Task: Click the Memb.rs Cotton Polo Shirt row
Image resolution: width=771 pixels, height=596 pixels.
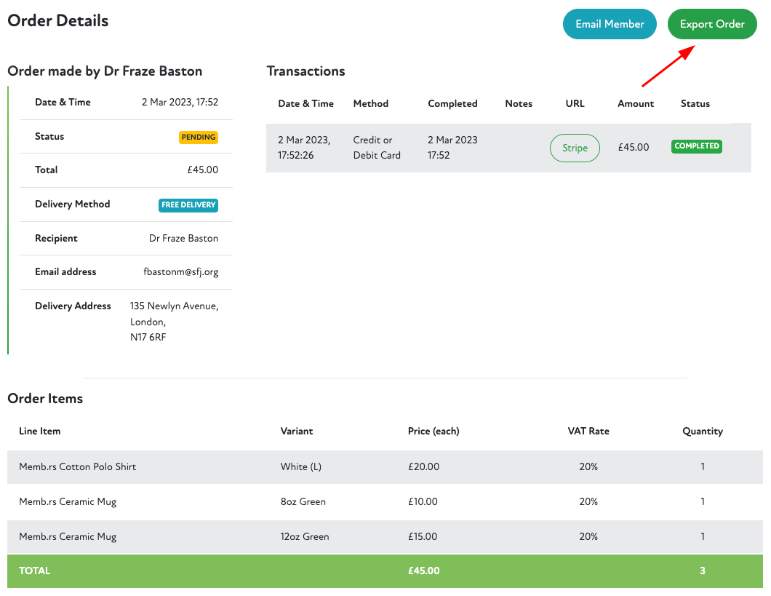Action: point(78,466)
